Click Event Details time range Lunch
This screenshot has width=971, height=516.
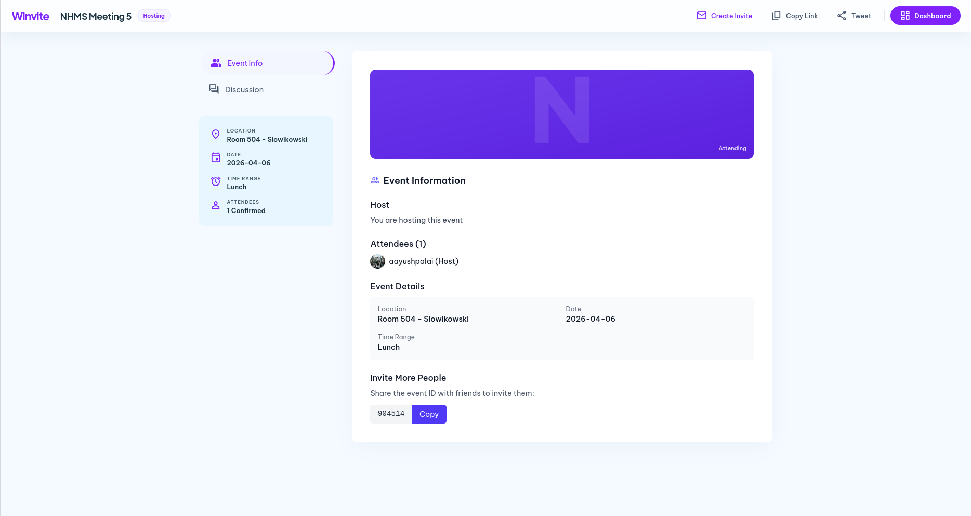[389, 347]
